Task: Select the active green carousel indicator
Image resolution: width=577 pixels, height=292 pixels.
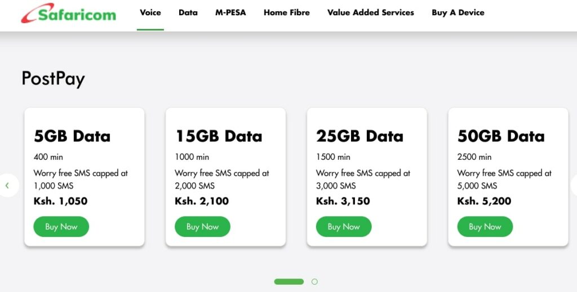Action: click(x=289, y=282)
